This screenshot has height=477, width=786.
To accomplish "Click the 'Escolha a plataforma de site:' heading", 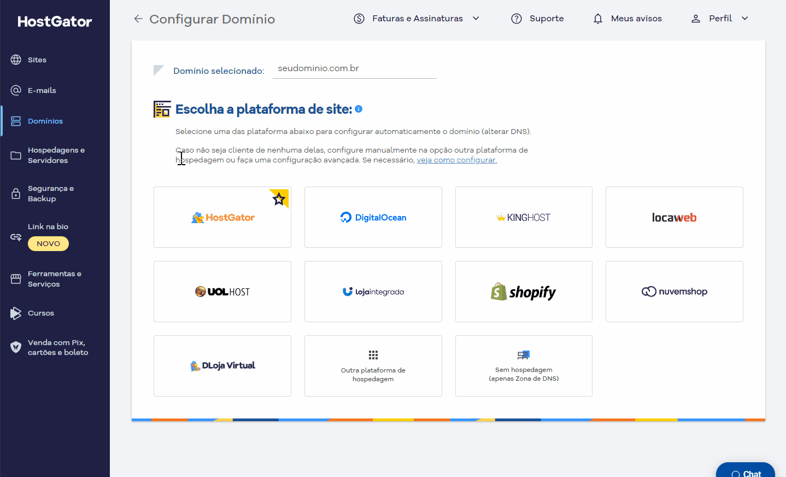I will tap(263, 109).
